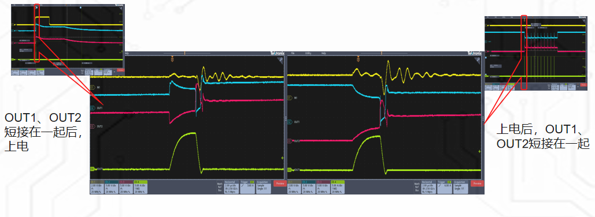Toggle the Ch 1 badge in left scope

97,187
